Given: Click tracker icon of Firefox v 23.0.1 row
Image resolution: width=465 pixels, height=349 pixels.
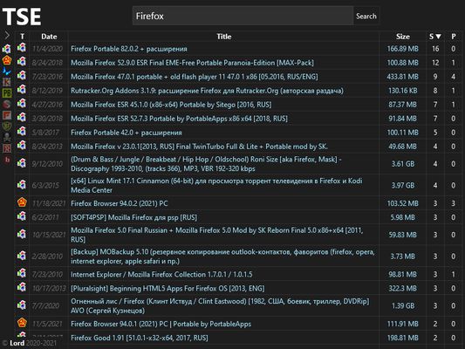Looking at the screenshot, I should [22, 146].
